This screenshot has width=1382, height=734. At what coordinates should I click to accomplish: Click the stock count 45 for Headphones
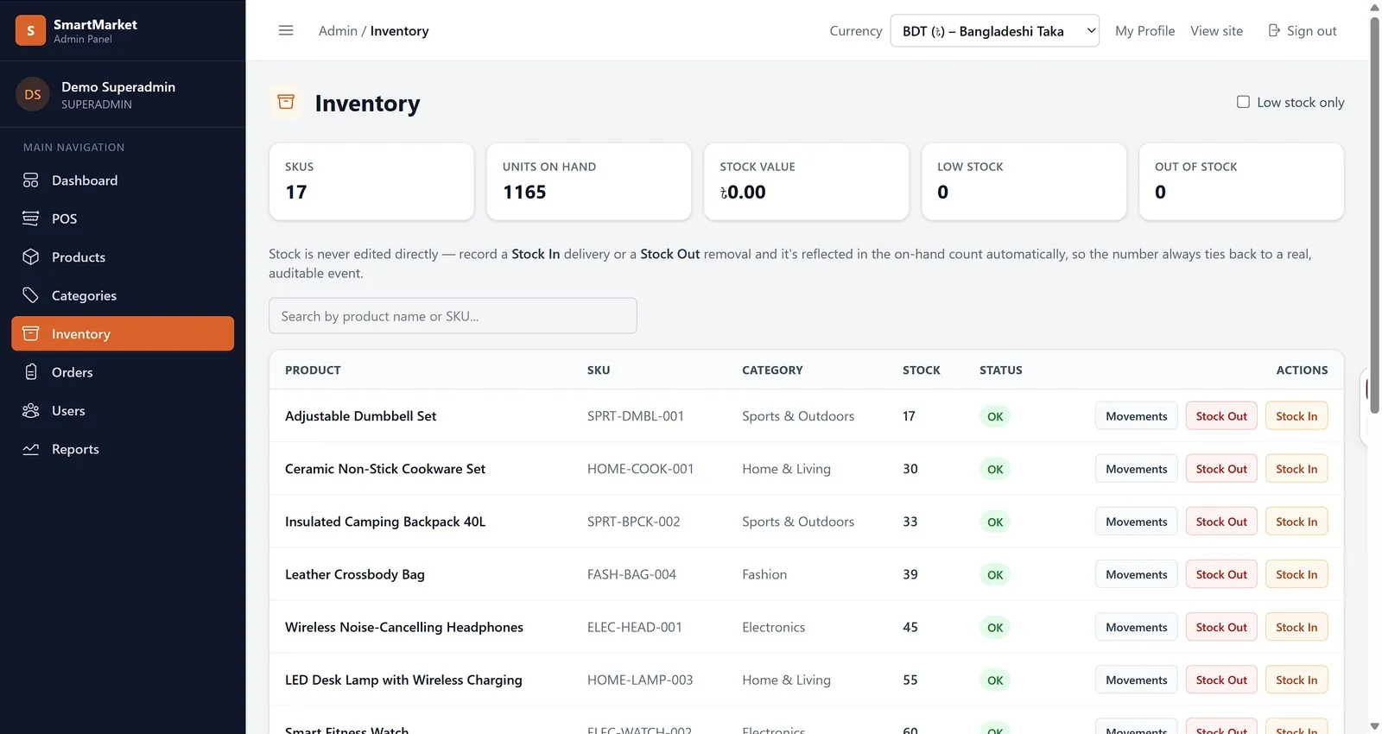click(x=910, y=627)
